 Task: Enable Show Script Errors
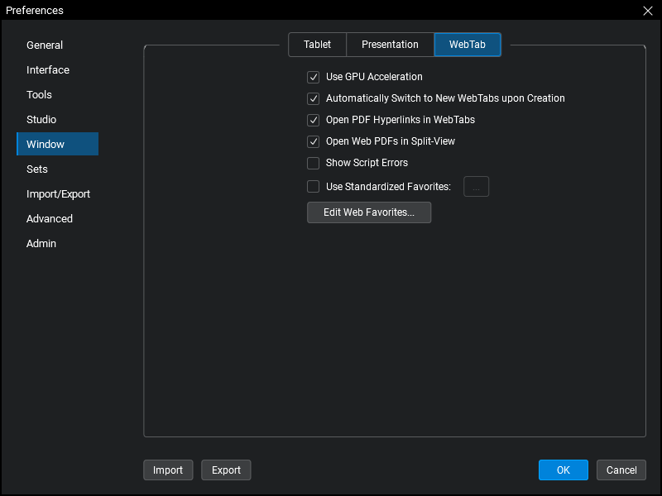(x=313, y=163)
